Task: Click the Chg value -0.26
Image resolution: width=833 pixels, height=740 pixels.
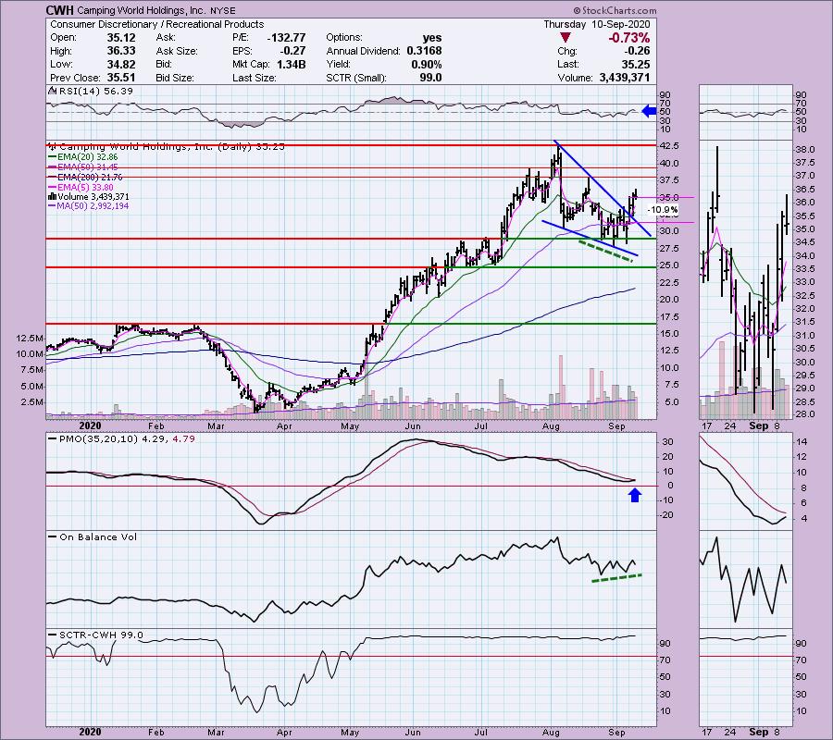Action: [x=637, y=51]
